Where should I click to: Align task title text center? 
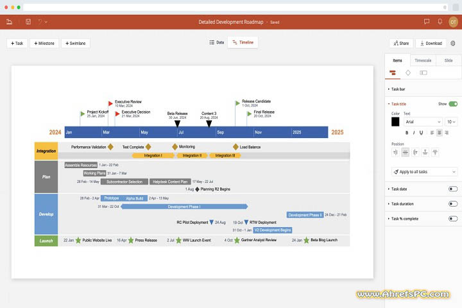tap(440, 133)
